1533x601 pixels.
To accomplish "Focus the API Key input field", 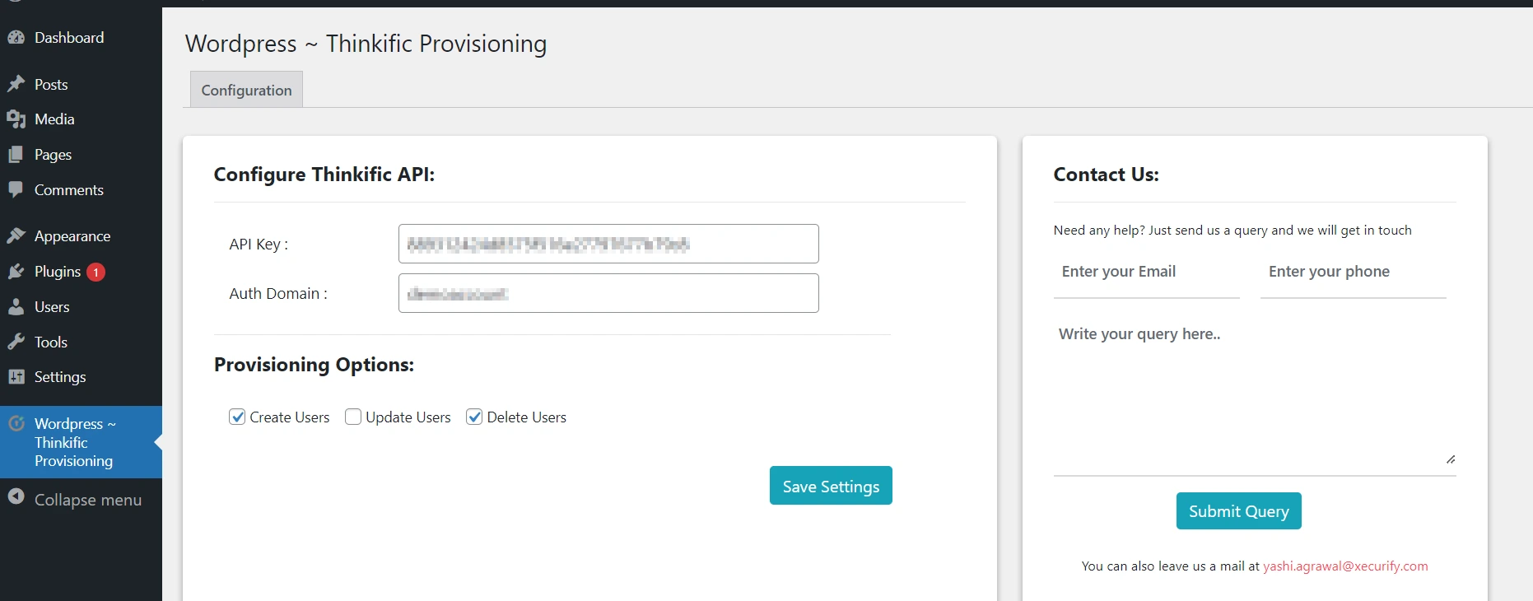I will [608, 244].
